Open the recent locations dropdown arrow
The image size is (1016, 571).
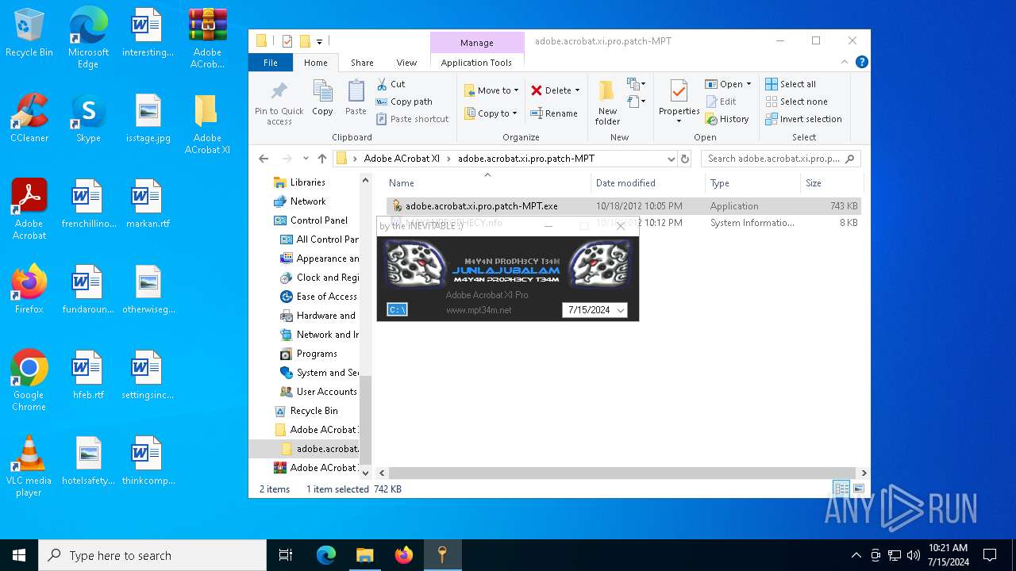(x=305, y=159)
